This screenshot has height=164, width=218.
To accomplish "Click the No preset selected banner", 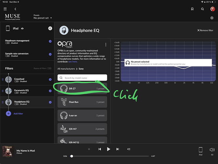I will click(x=168, y=63).
